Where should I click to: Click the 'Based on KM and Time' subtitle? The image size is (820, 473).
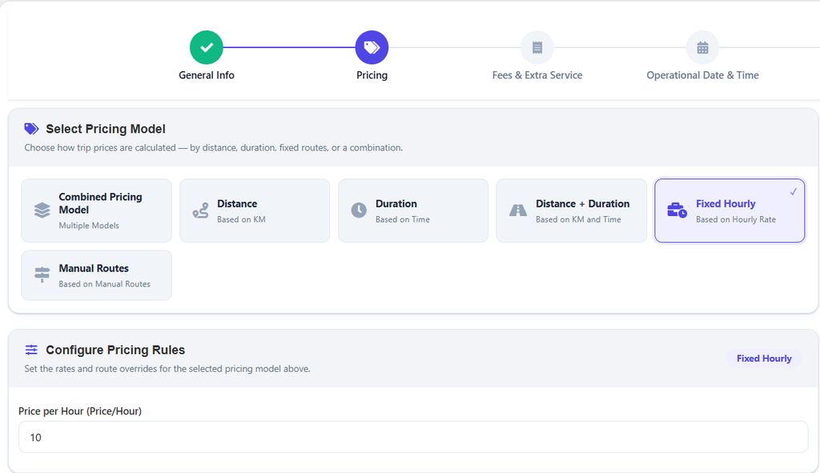(x=578, y=219)
